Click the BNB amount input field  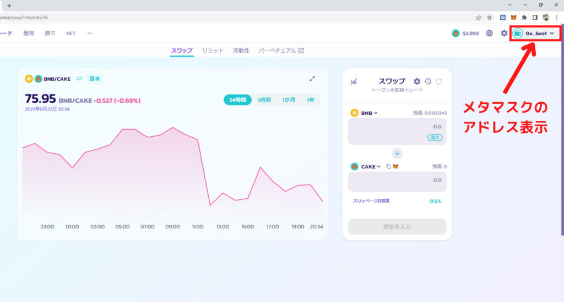[x=397, y=132]
